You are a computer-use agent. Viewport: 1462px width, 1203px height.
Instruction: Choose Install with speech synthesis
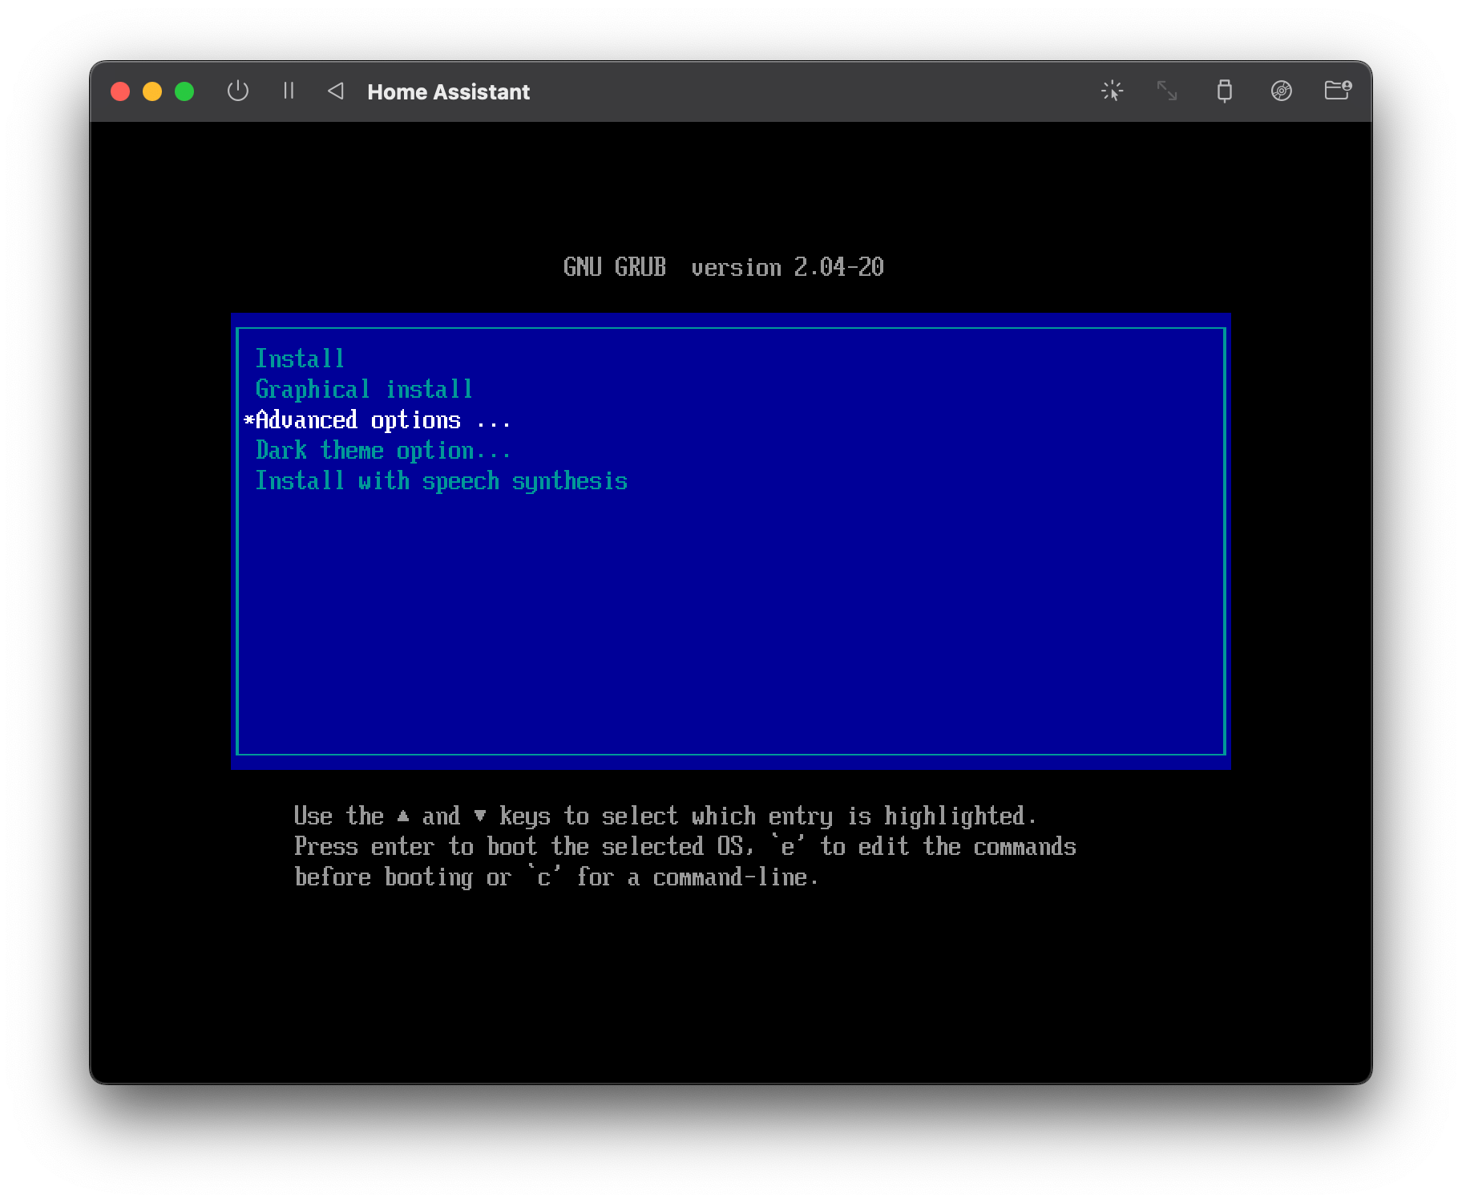pyautogui.click(x=442, y=480)
